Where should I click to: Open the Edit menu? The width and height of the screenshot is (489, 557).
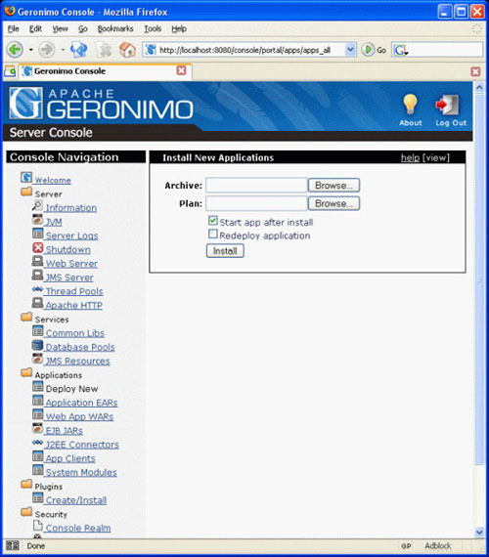[x=35, y=28]
